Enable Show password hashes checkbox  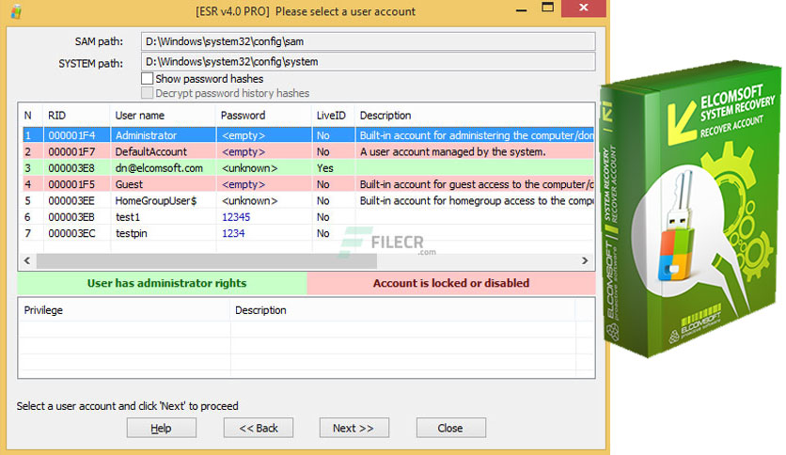[x=147, y=79]
